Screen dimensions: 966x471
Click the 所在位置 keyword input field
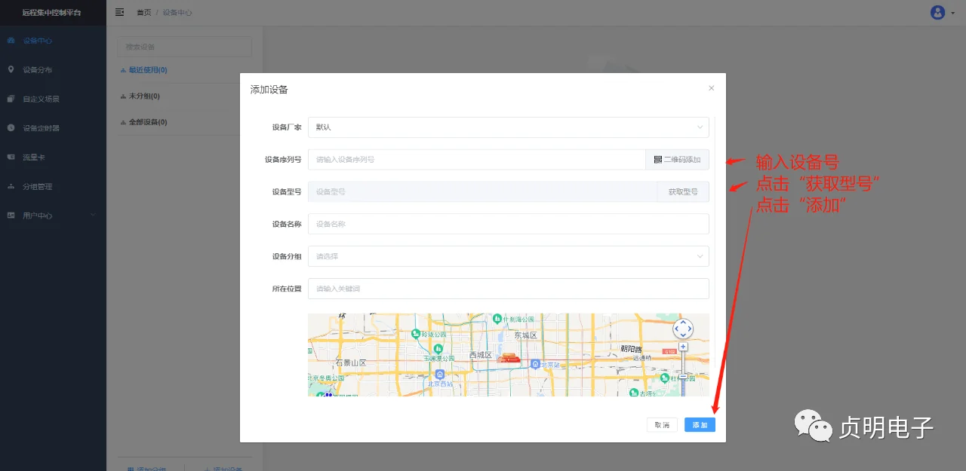508,289
